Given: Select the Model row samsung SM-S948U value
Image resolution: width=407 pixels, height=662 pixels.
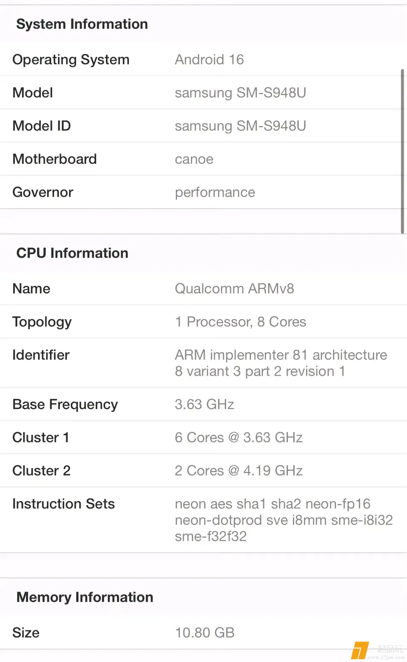Looking at the screenshot, I should pos(240,93).
